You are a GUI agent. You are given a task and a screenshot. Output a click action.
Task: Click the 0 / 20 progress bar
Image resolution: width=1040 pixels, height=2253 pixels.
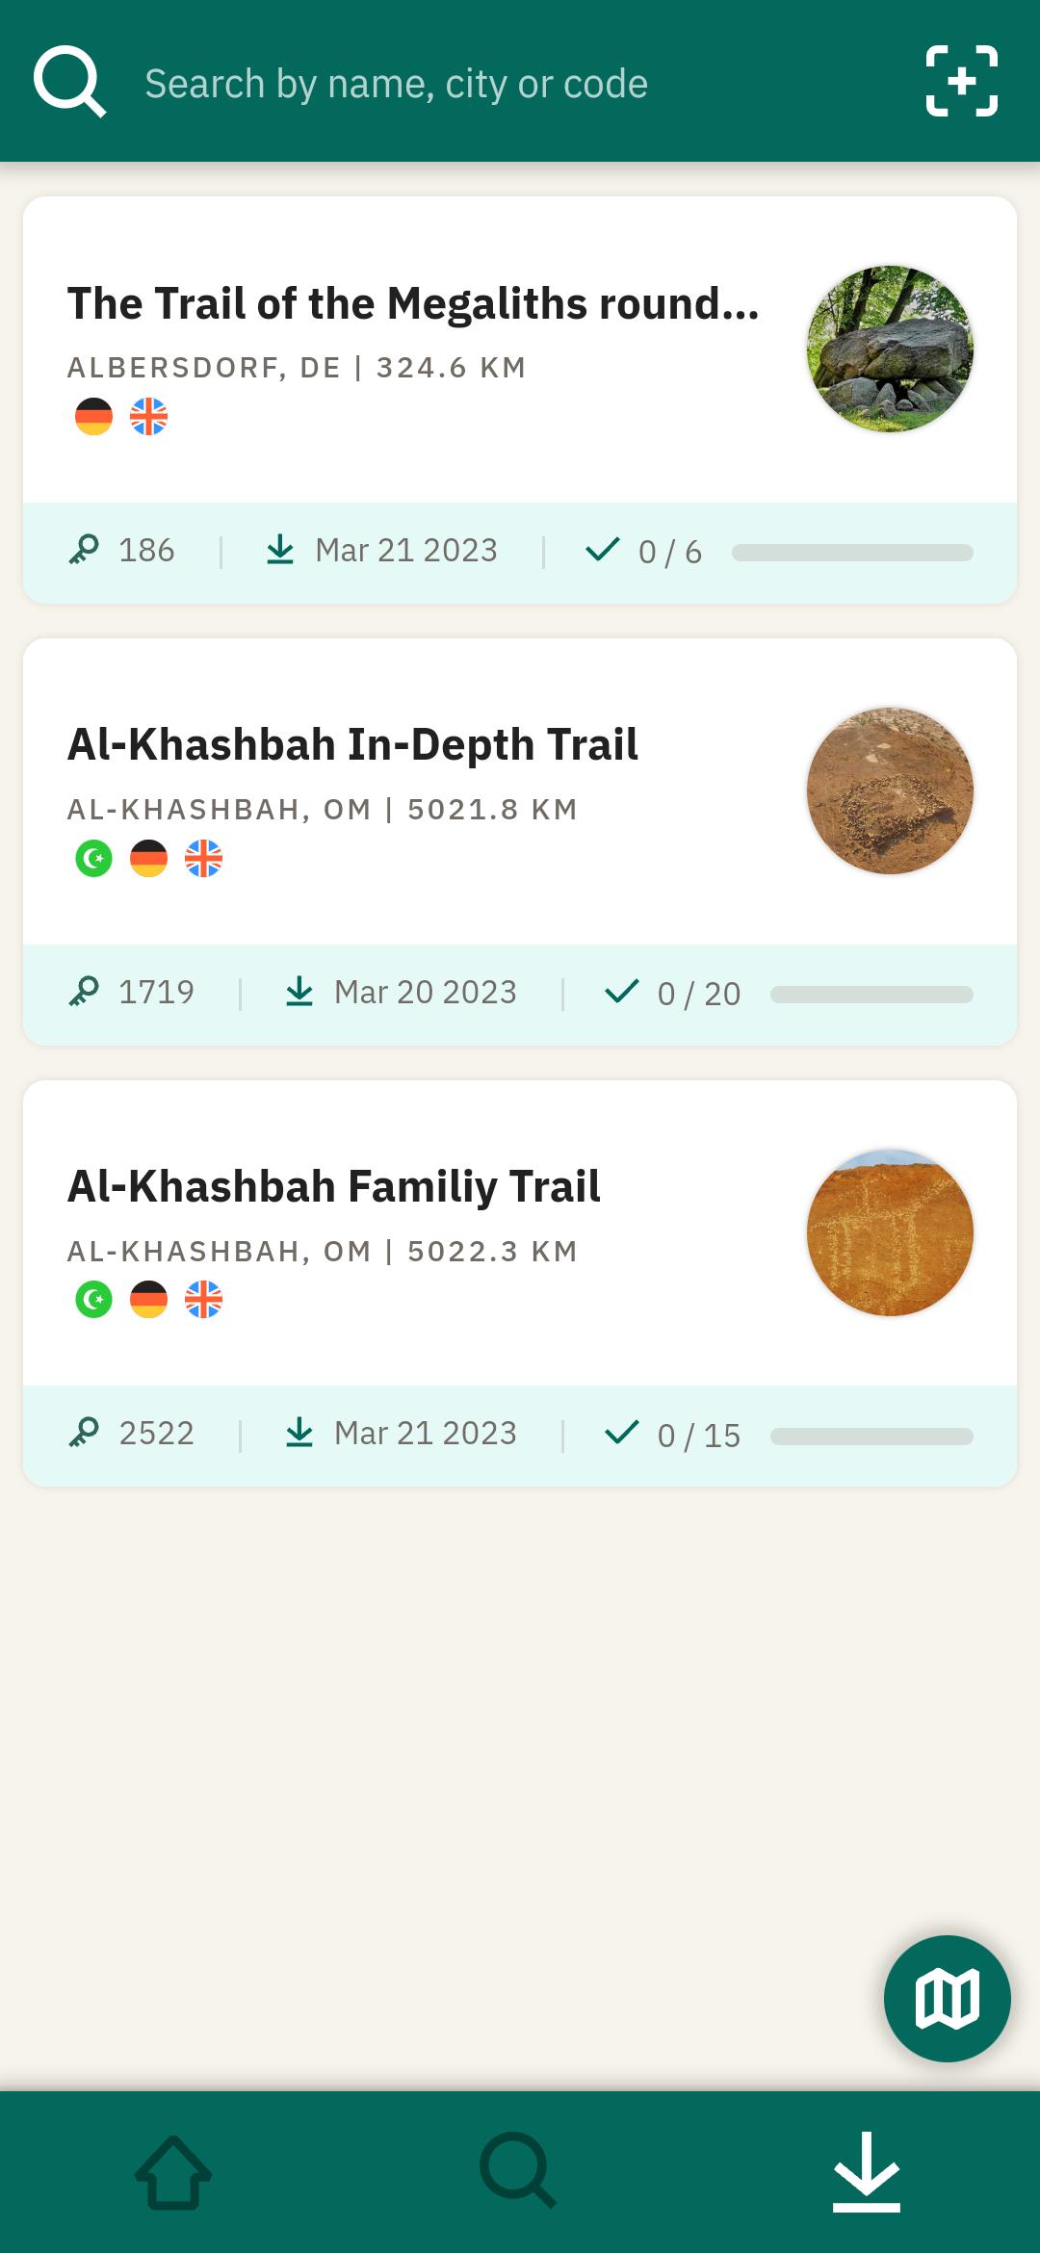871,995
